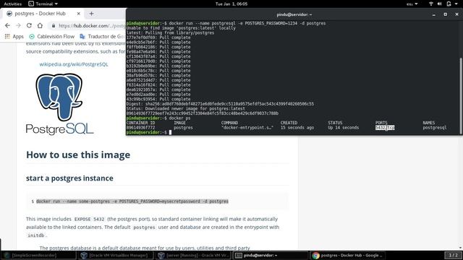Click the '15 seconds ago' created text
This screenshot has height=260, width=463.
tap(297, 128)
